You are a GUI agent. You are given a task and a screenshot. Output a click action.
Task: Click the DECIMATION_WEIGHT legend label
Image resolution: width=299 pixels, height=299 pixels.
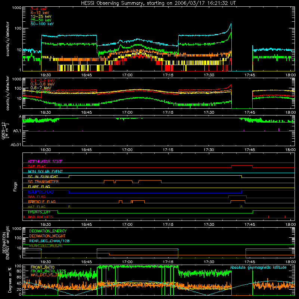click(x=47, y=236)
